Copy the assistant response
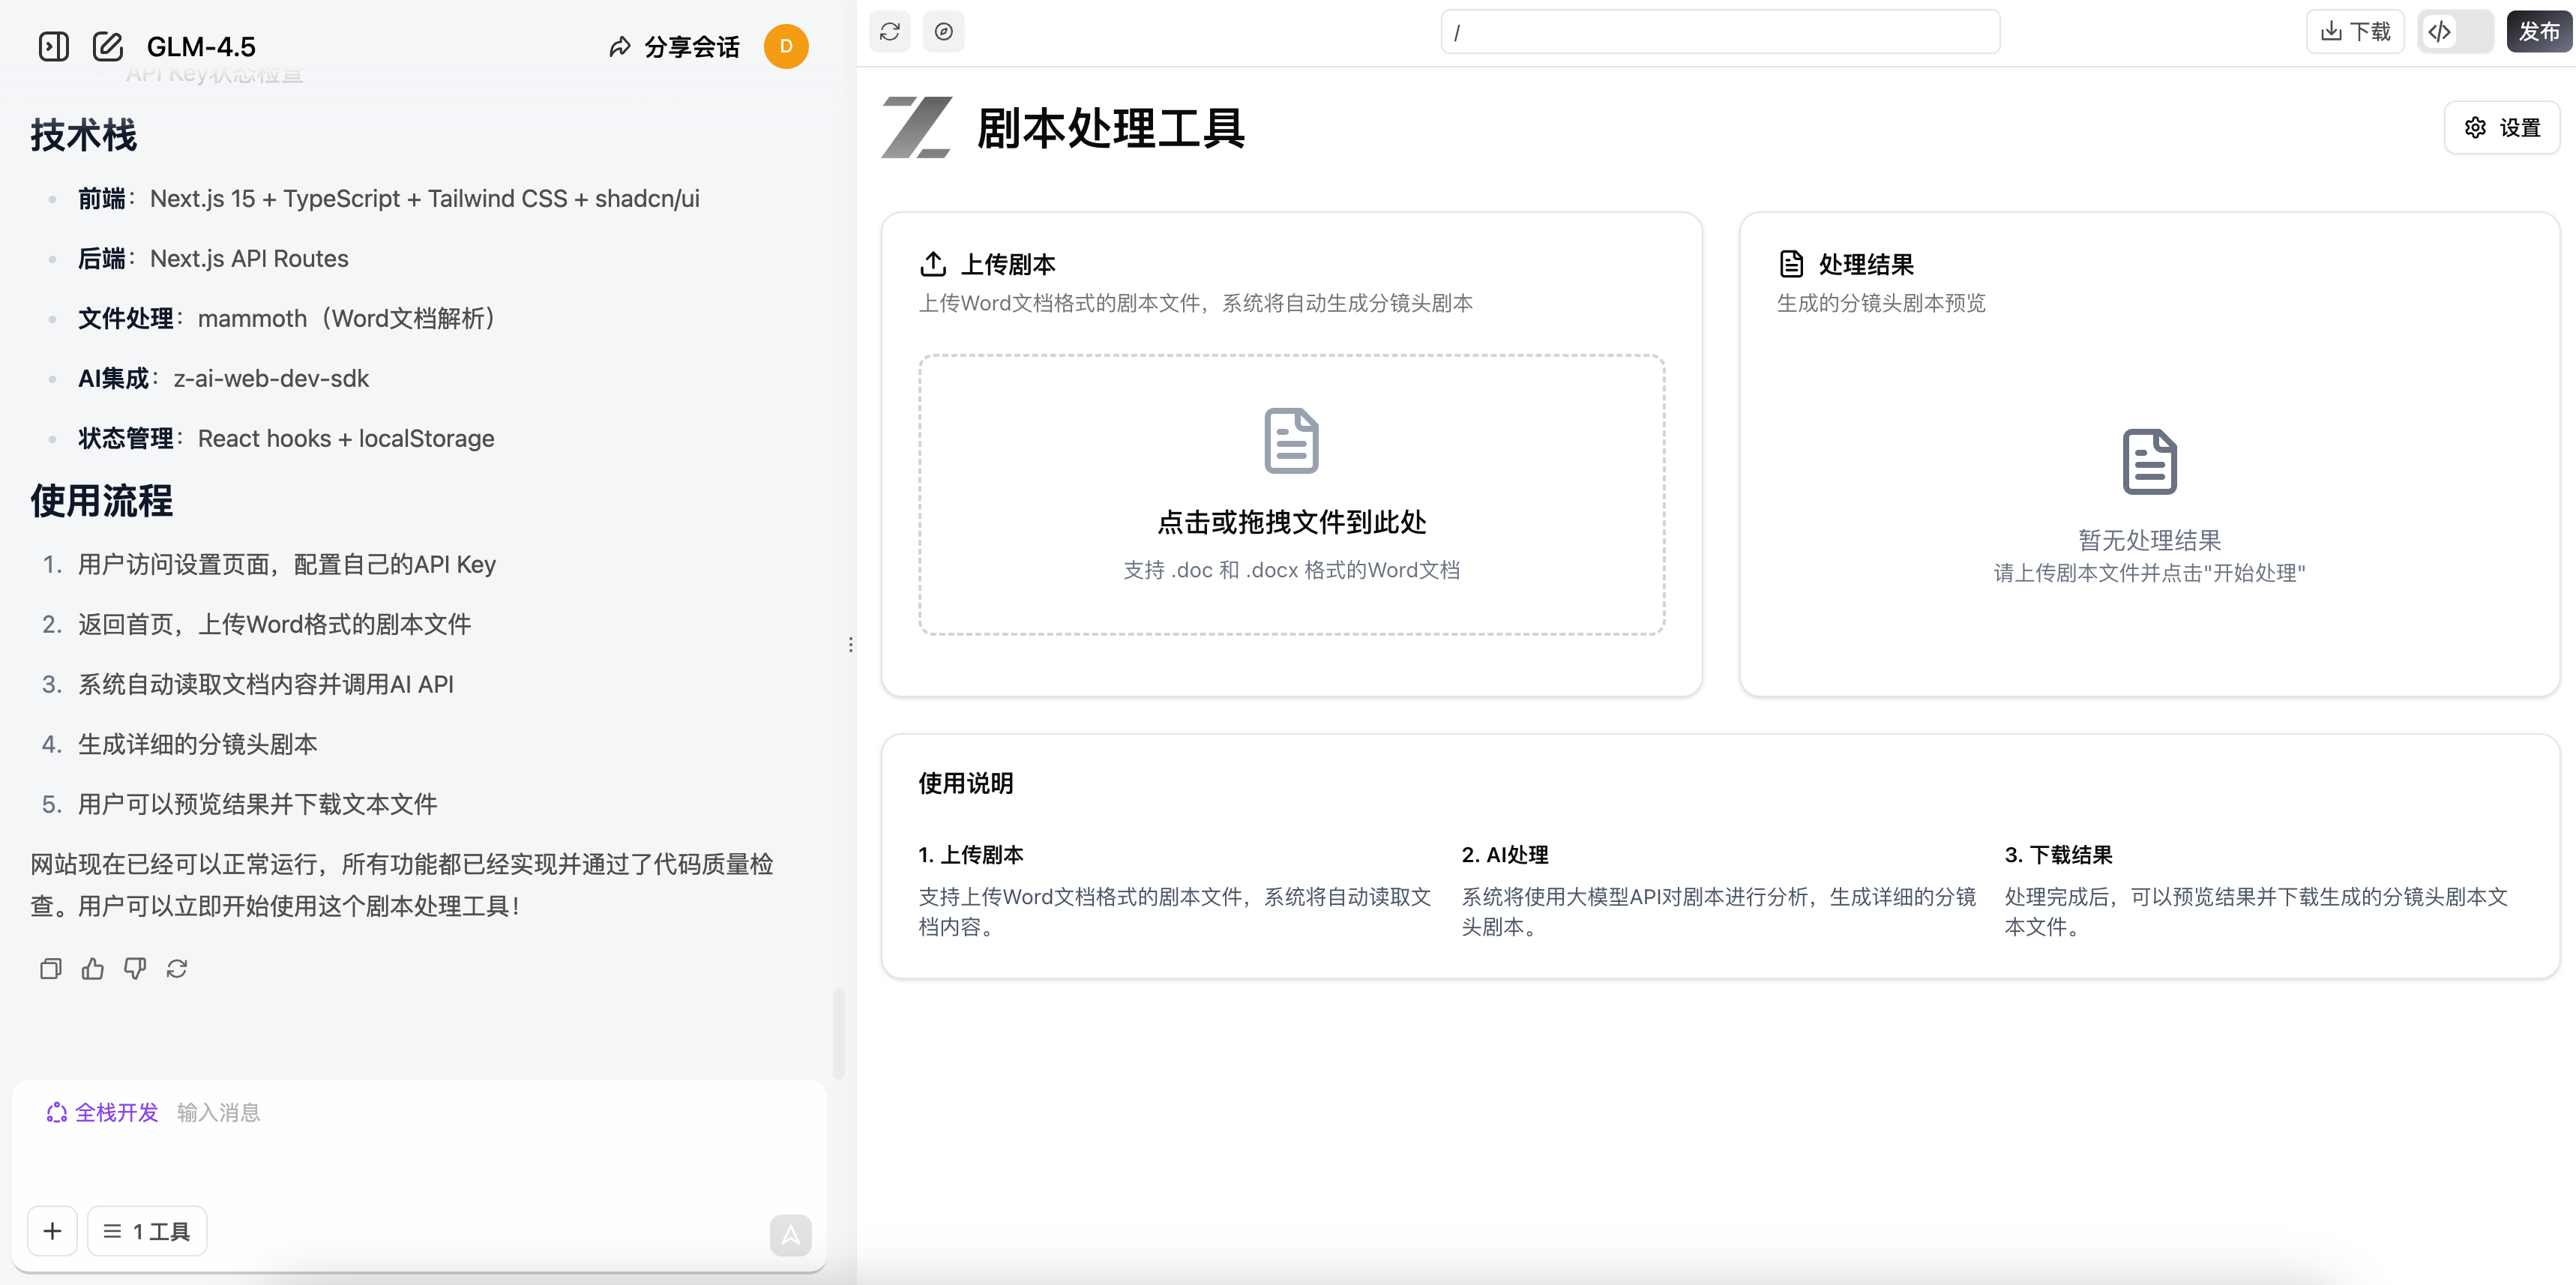 click(50, 968)
